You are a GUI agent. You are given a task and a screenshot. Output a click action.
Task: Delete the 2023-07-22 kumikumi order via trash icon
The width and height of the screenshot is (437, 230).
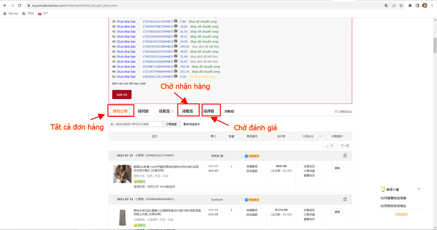(x=345, y=199)
